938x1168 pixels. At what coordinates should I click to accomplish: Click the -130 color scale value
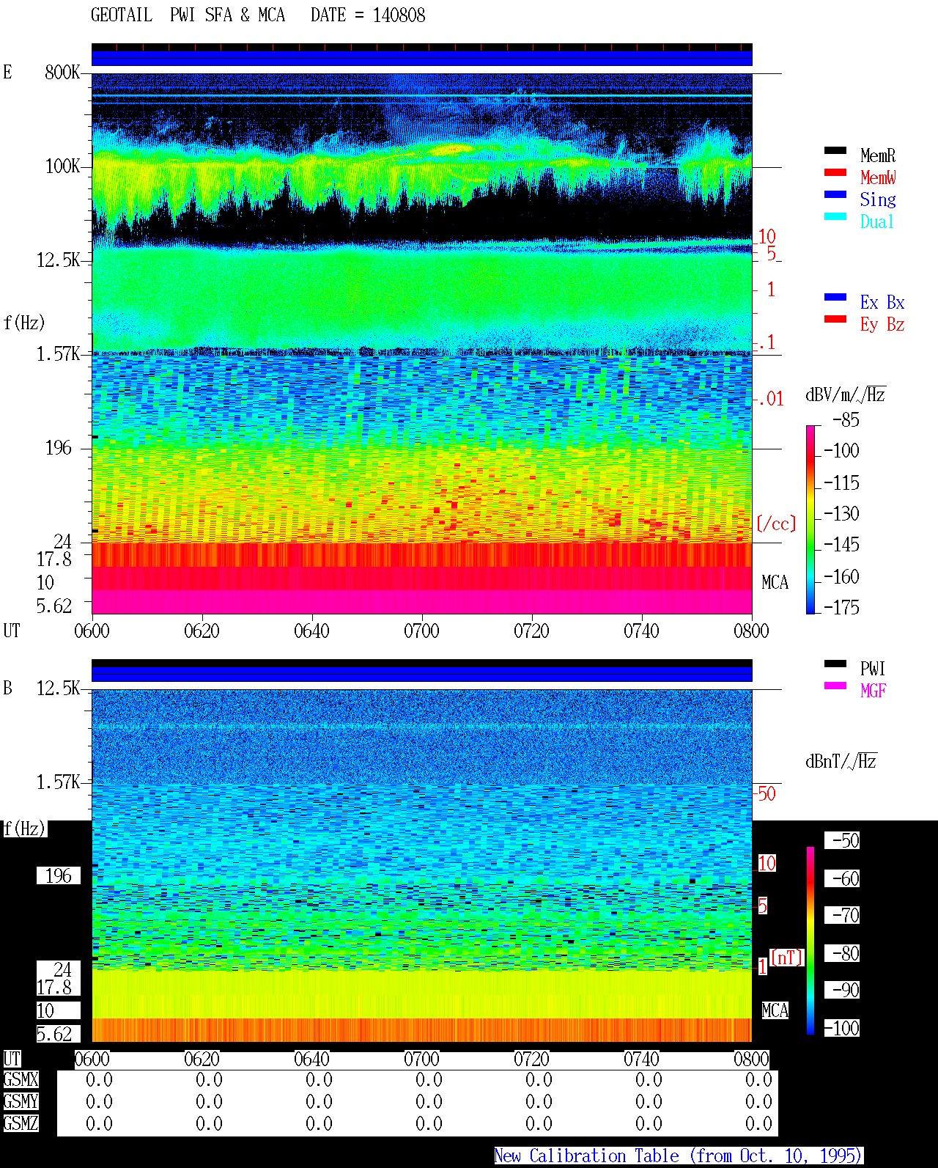pos(841,514)
